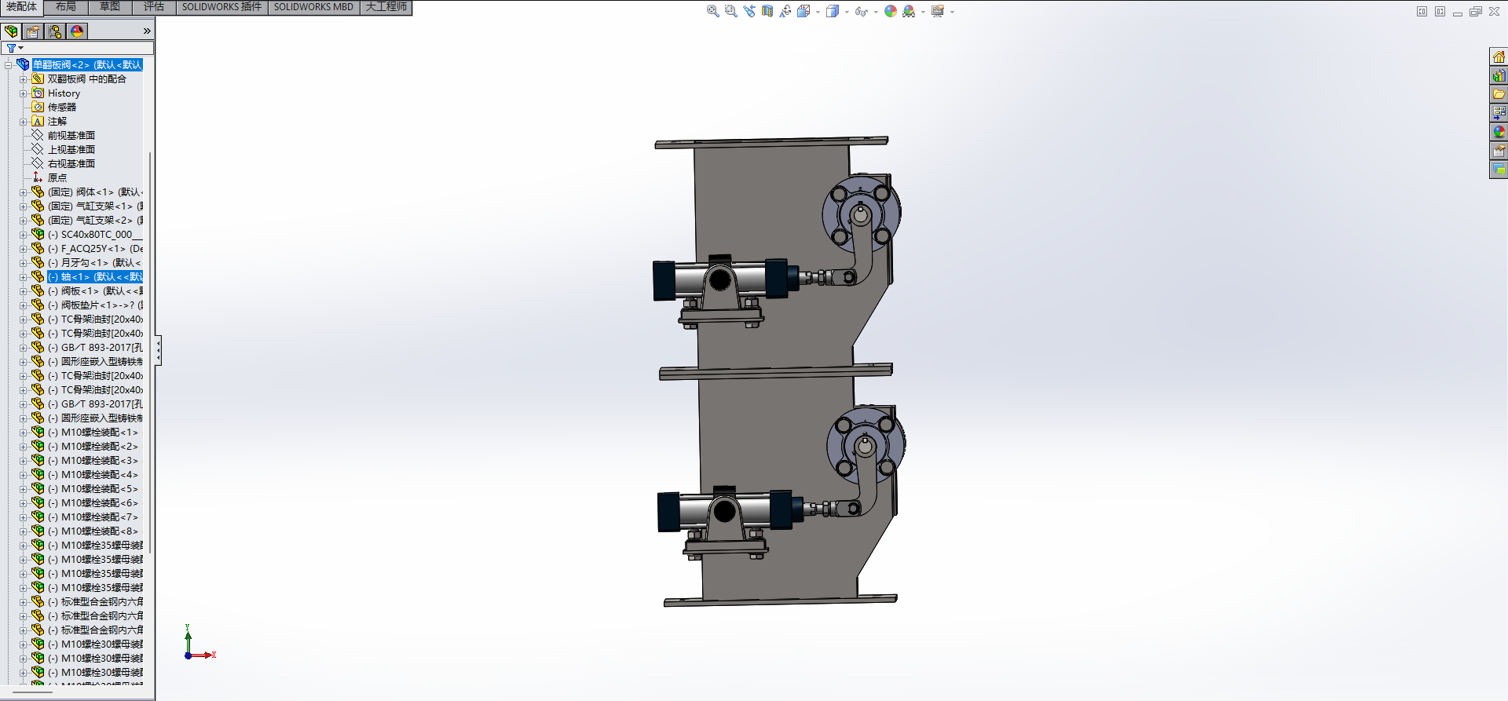Expand the 阀体<1> component node
1508x701 pixels.
pos(24,192)
